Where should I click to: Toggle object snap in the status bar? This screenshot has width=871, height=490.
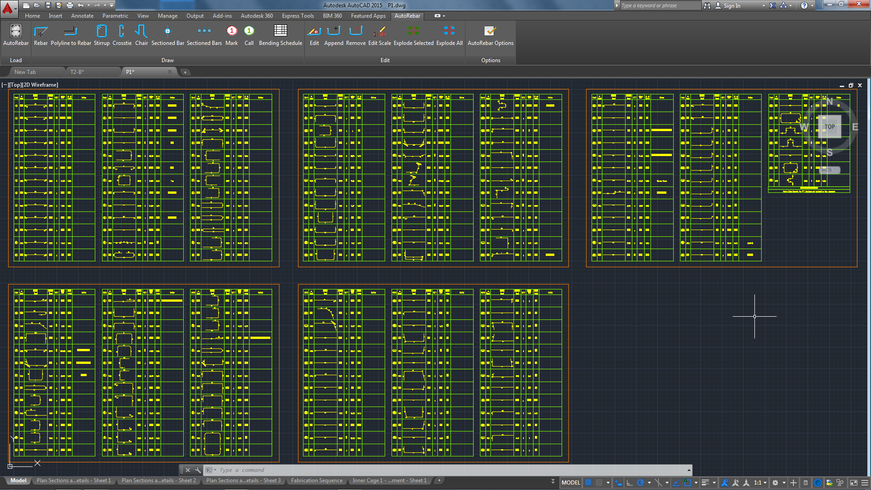689,482
